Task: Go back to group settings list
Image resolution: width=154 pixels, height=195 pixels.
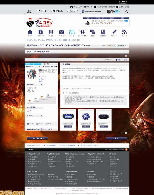Action: coord(38,138)
